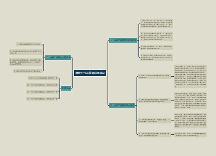This screenshot has width=216, height=156.
Task: Select the teal '引用法条' branch node
Action: tap(66, 88)
